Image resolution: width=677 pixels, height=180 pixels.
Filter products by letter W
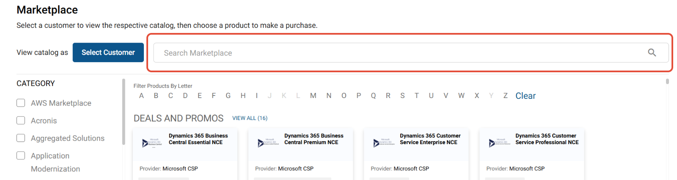click(x=461, y=96)
